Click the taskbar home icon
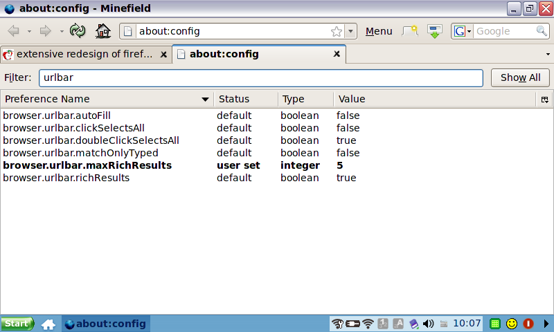Viewport: 554px width, 332px height. (x=48, y=324)
